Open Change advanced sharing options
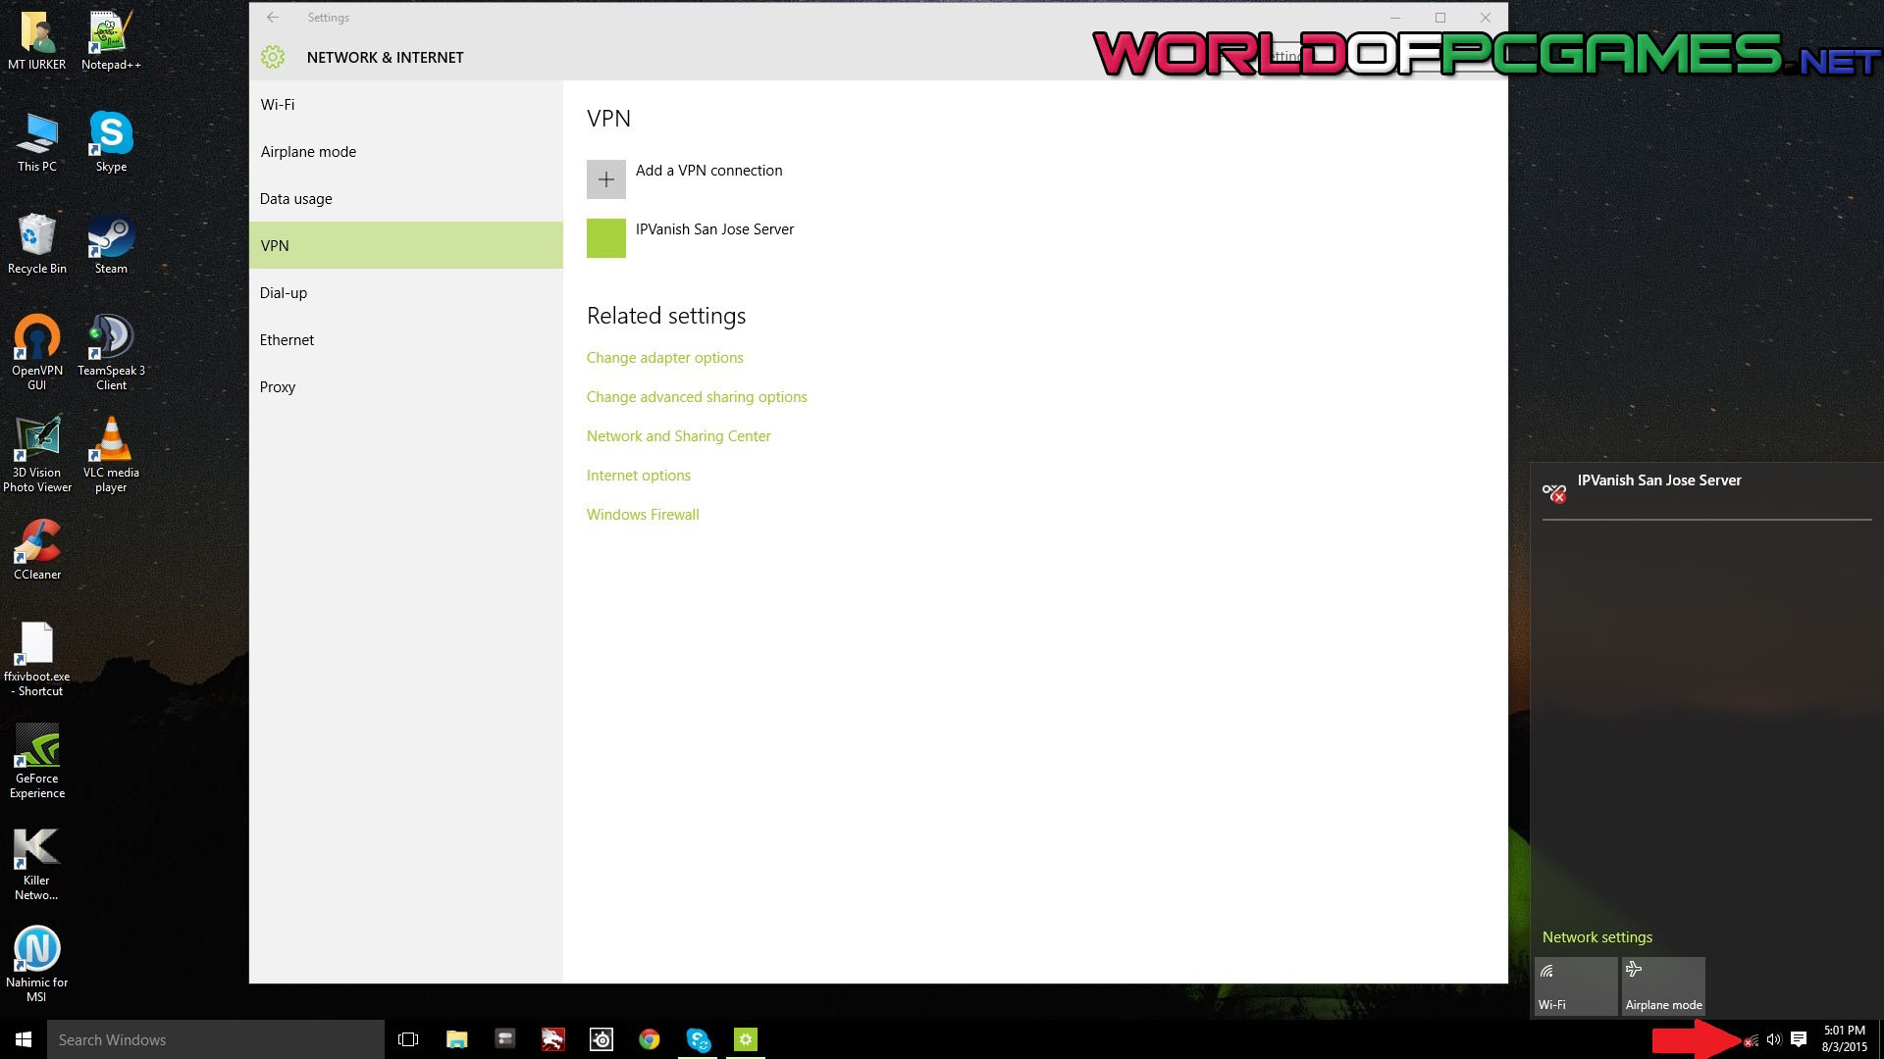 697,397
